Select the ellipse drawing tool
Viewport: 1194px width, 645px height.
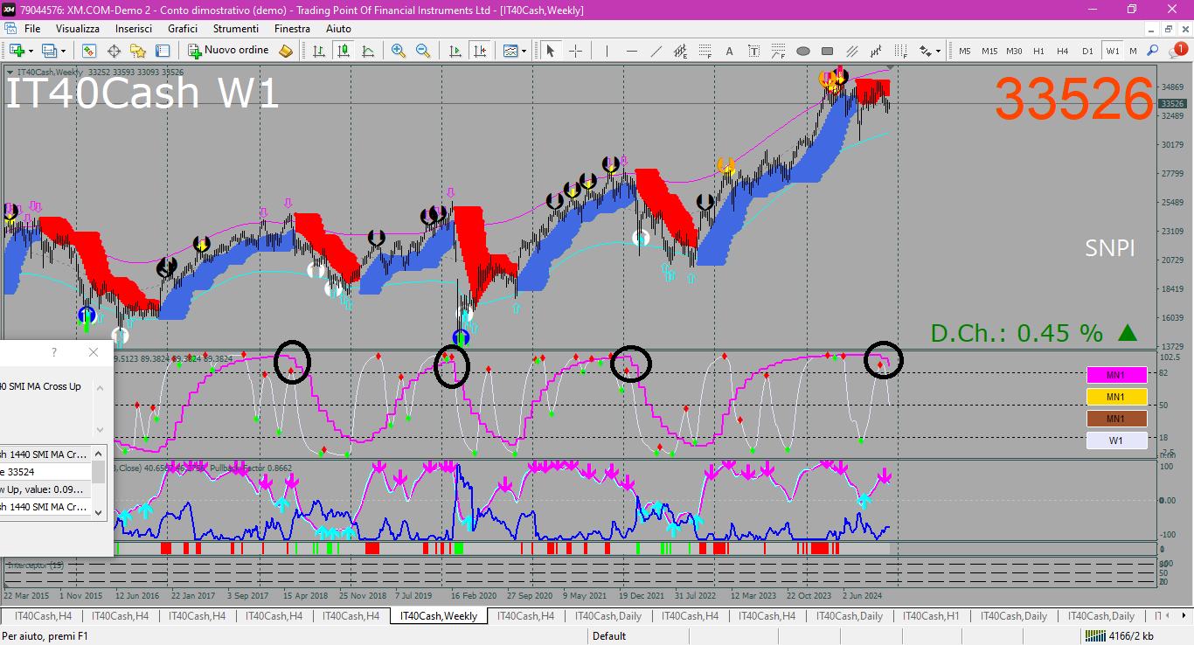click(803, 51)
